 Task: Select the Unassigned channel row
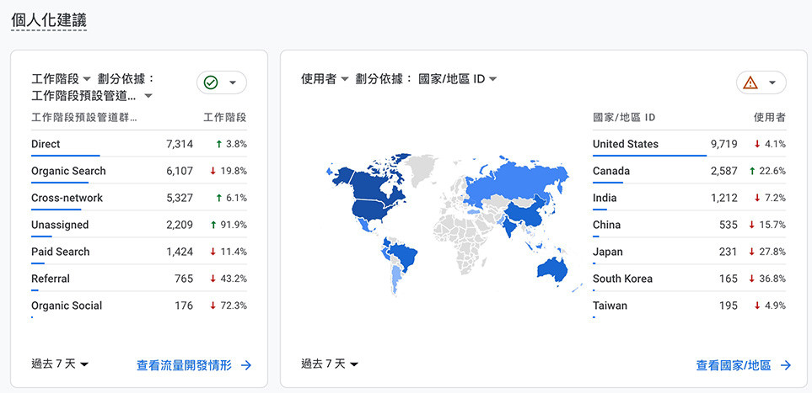tap(139, 225)
